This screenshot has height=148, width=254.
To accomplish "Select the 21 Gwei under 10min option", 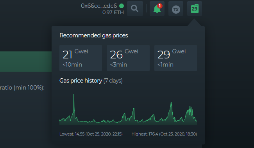I will pyautogui.click(x=80, y=58).
